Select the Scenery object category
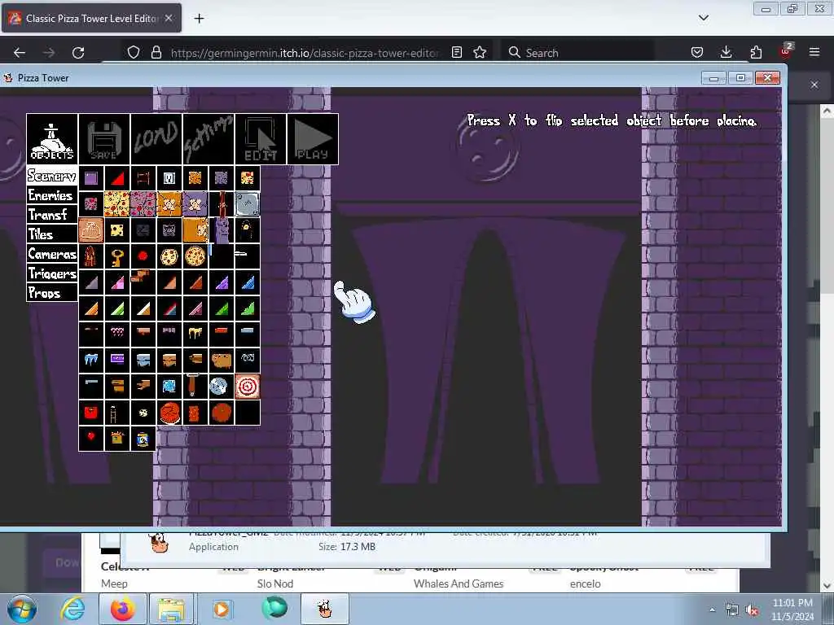 tap(52, 176)
